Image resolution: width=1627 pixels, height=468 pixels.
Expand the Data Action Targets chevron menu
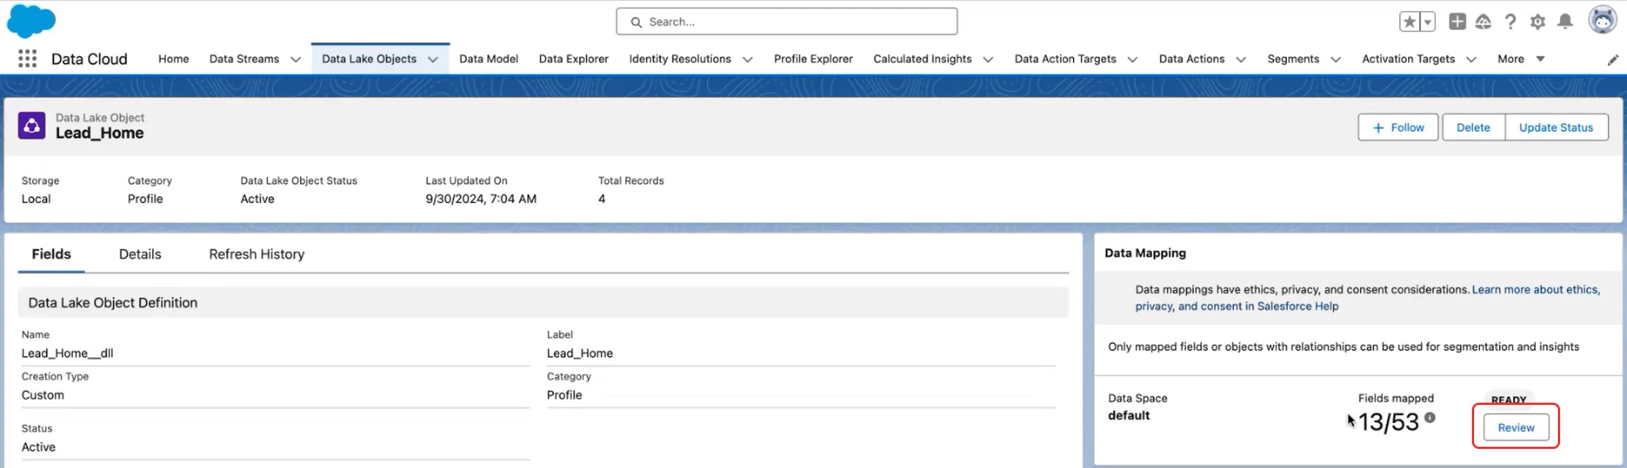coord(1132,59)
